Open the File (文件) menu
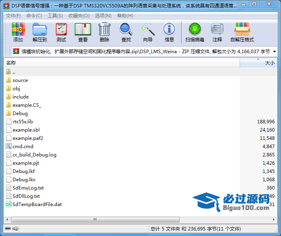Viewport: 281px width, 236px height. [x=13, y=16]
